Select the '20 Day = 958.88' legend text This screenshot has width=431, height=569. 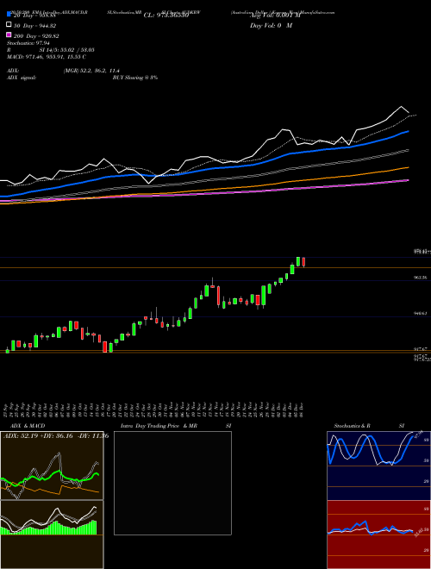pyautogui.click(x=34, y=16)
